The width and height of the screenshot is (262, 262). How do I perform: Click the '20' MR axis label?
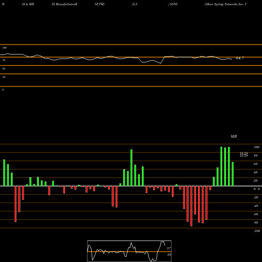pyautogui.click(x=256, y=181)
